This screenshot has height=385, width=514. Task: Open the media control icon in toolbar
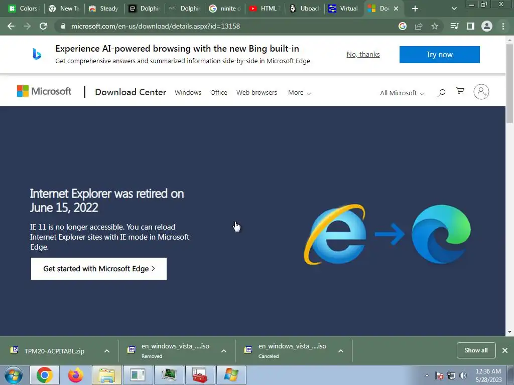point(454,26)
